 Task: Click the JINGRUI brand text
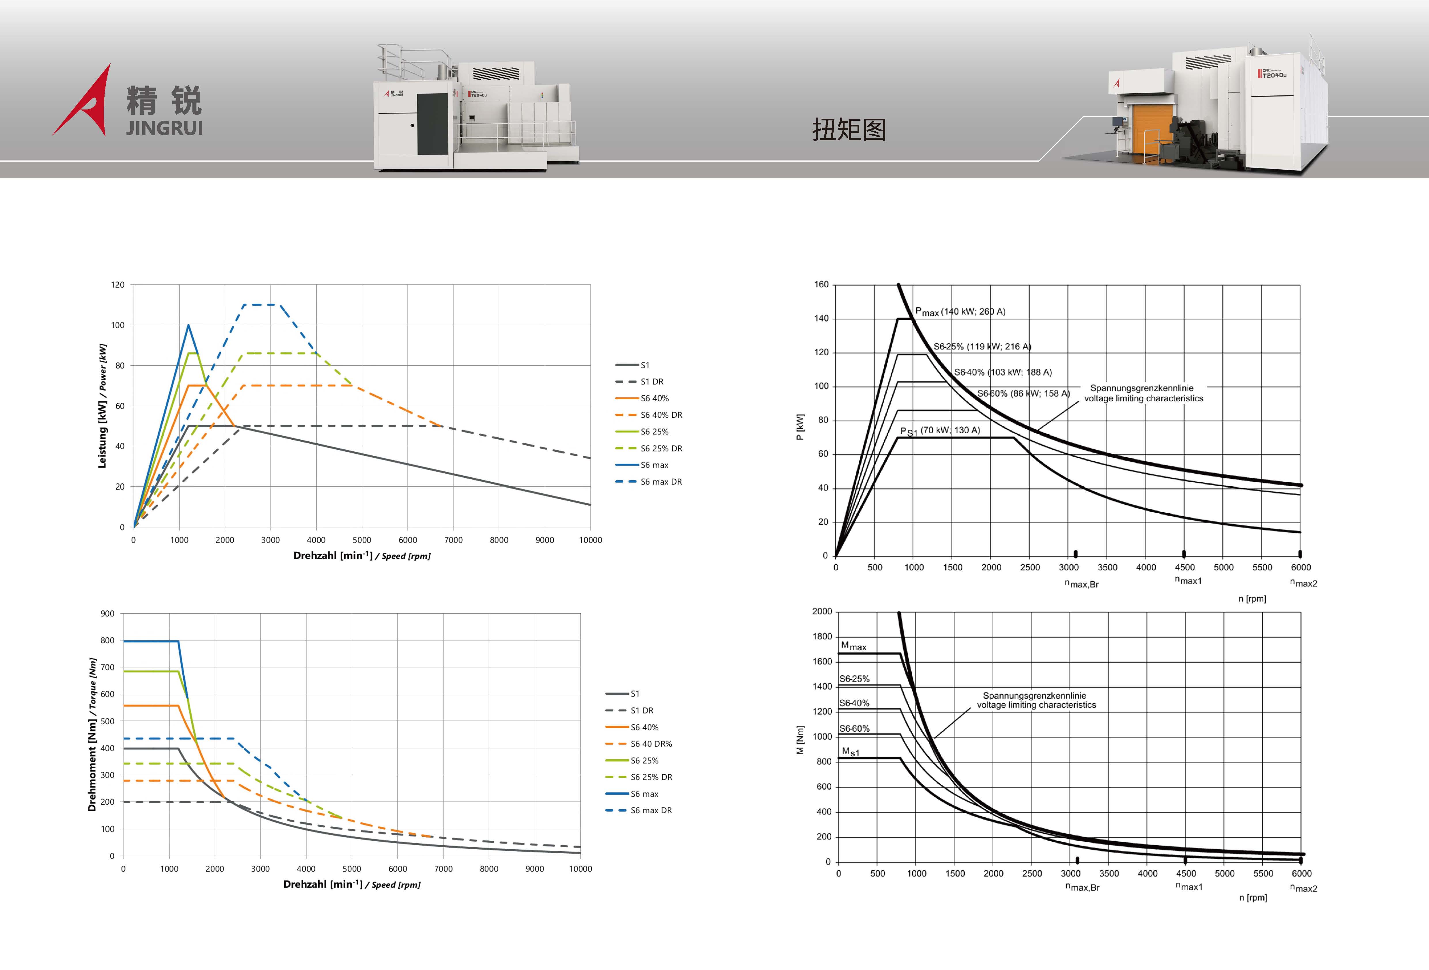(x=164, y=128)
